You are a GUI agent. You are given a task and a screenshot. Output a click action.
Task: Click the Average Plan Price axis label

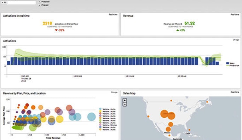pyautogui.click(x=4, y=116)
